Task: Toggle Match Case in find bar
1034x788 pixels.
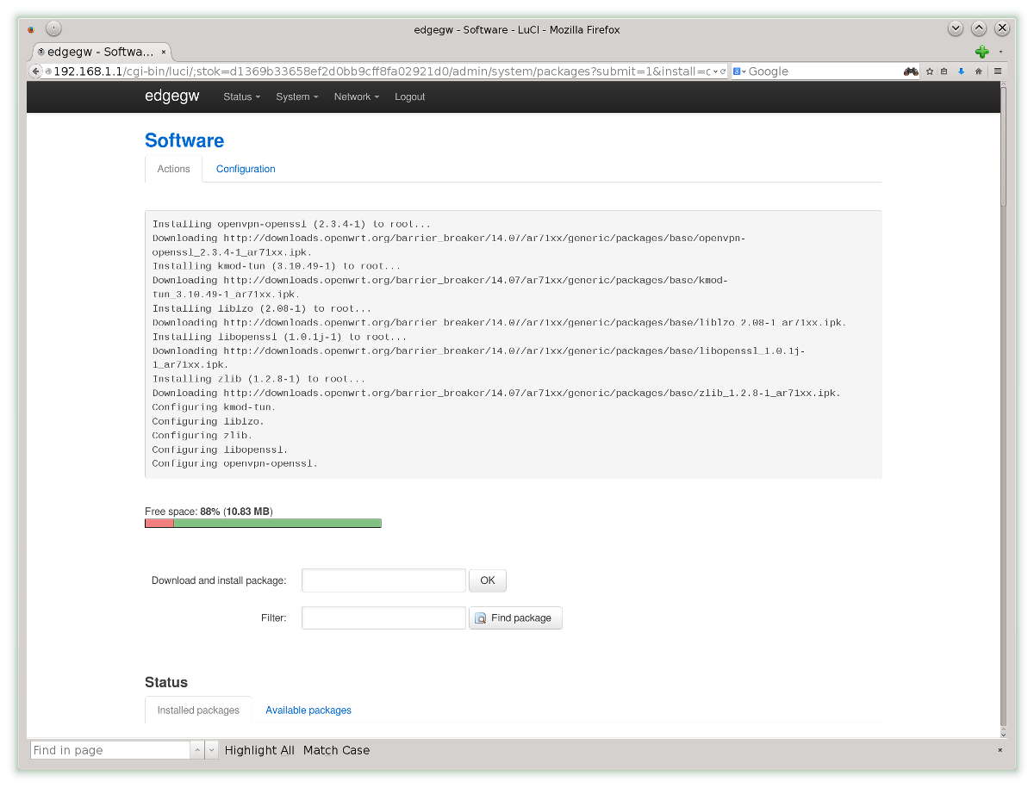Action: pos(336,750)
